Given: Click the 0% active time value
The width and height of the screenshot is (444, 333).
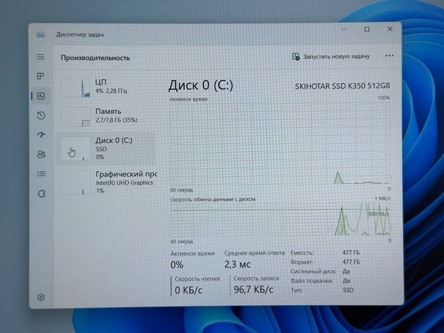Looking at the screenshot, I should (x=177, y=265).
